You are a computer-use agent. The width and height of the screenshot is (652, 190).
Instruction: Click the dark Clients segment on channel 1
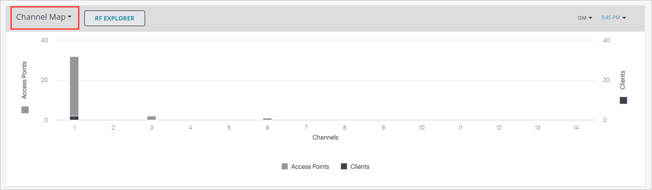pyautogui.click(x=74, y=118)
